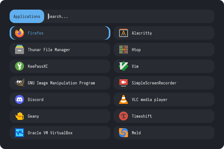The width and height of the screenshot is (224, 149).
Task: Click the red Timeshift icon
Action: point(124,116)
